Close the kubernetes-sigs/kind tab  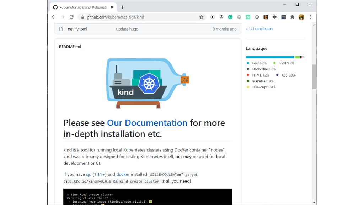tap(112, 7)
